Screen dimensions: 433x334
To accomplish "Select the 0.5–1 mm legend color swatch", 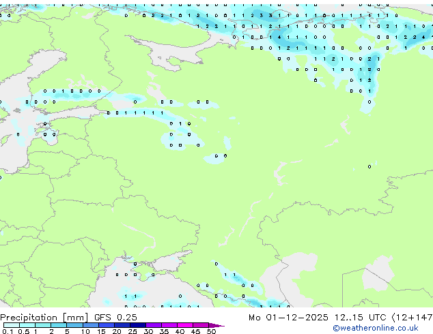I will click(x=27, y=325).
